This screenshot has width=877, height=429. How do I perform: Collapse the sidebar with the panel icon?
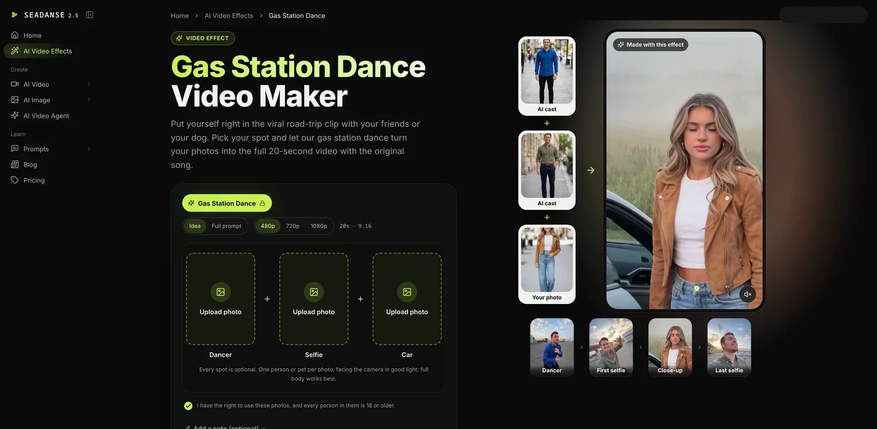click(89, 15)
